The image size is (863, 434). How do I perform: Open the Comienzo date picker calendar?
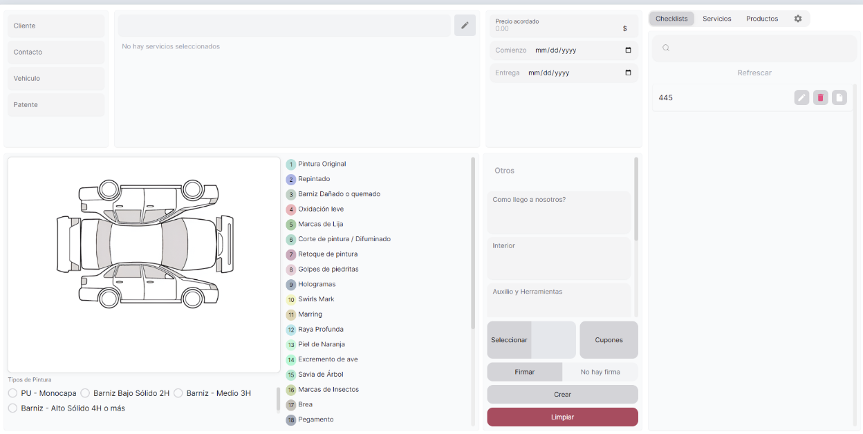[x=628, y=50]
